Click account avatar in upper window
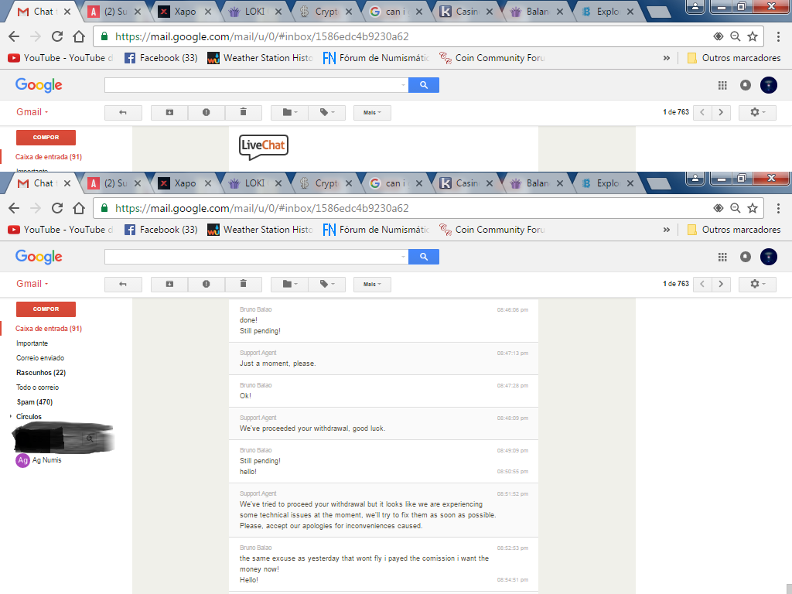This screenshot has height=594, width=792. tap(769, 85)
